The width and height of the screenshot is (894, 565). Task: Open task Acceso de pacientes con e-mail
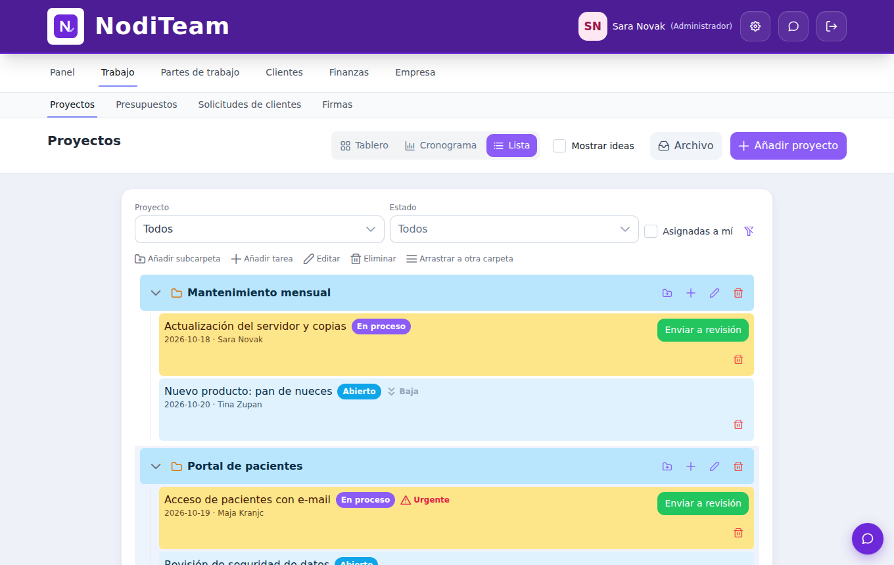(x=247, y=500)
